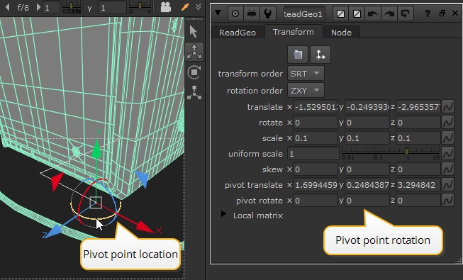Choose the rotate tool in viewer sidebar

coord(194,72)
